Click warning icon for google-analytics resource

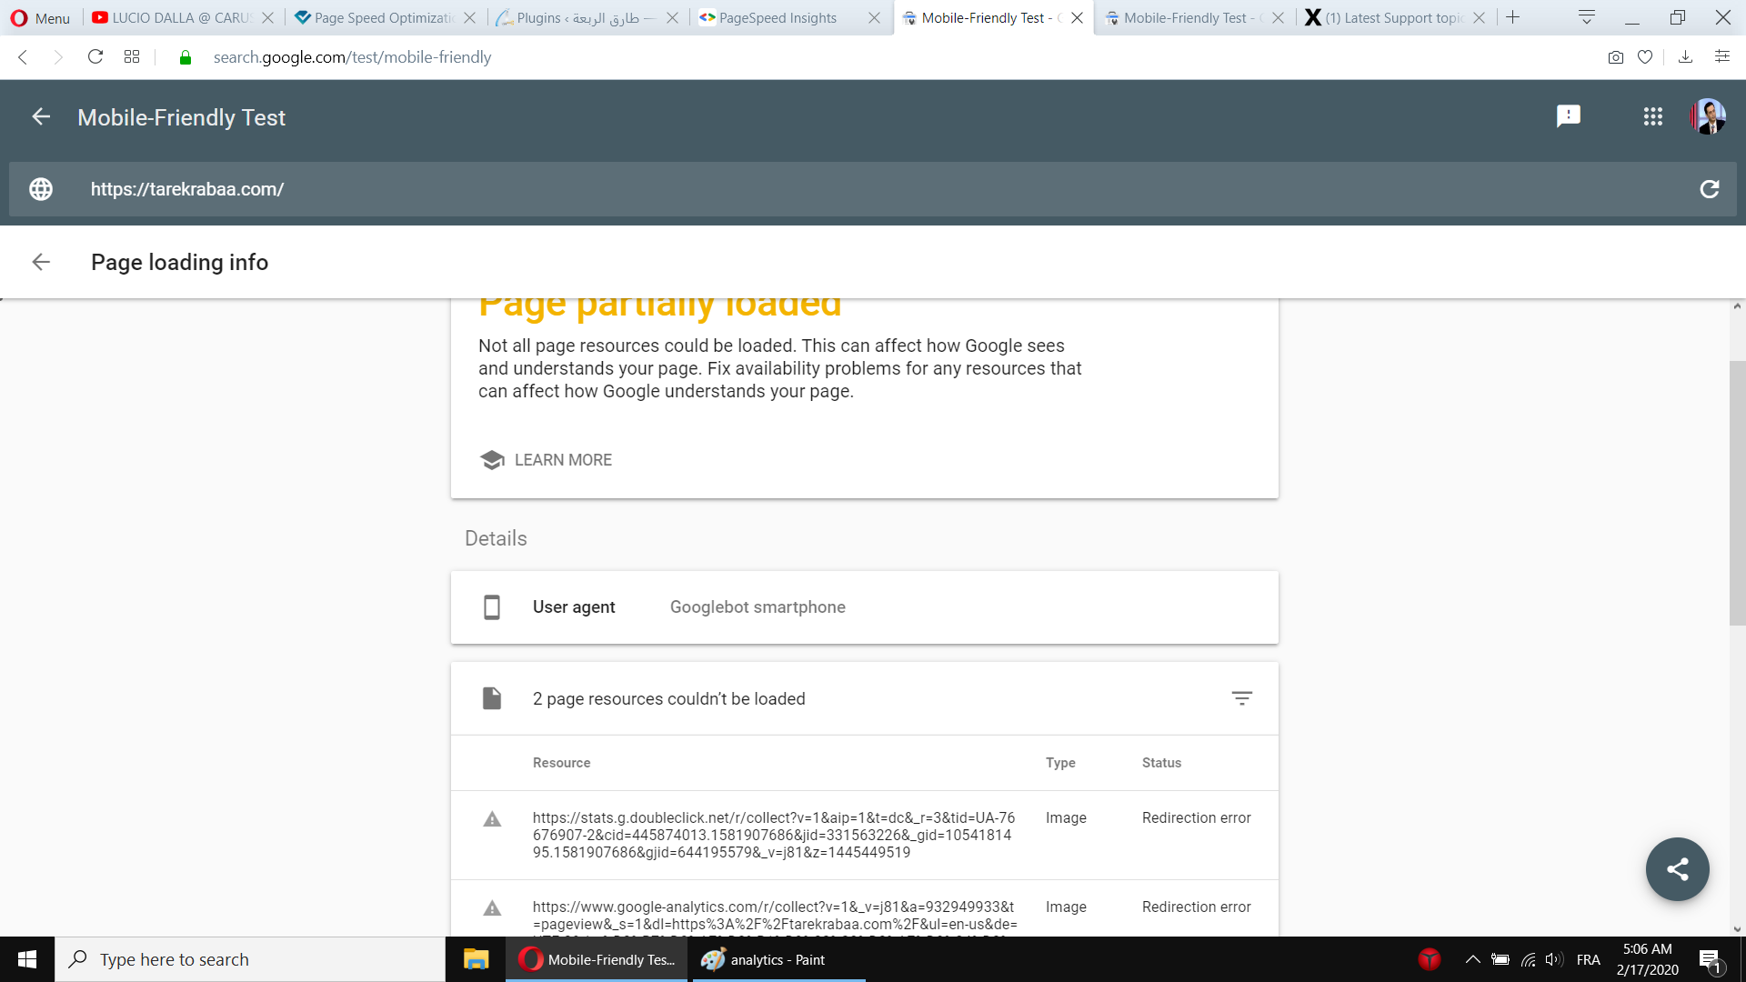[x=492, y=908]
